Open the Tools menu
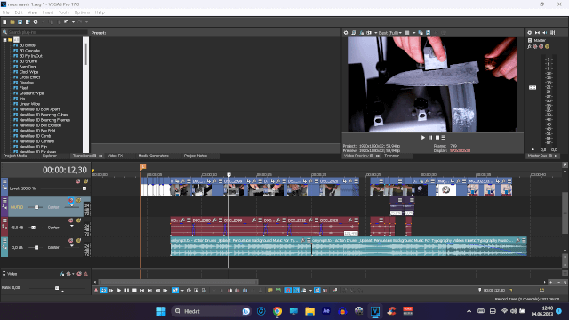This screenshot has width=569, height=320. pos(64,12)
